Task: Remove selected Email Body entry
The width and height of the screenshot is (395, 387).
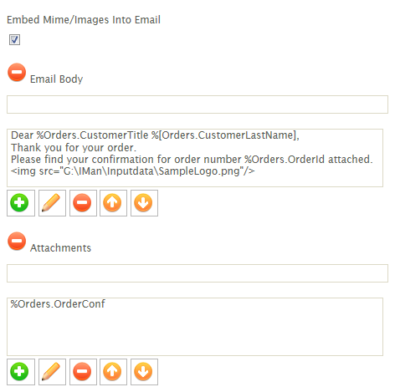Action: pyautogui.click(x=83, y=203)
